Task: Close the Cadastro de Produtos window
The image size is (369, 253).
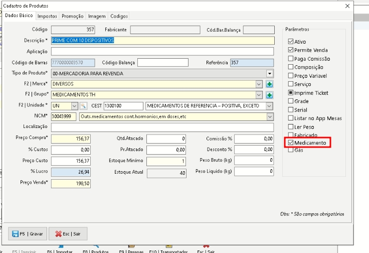Action: (x=347, y=6)
